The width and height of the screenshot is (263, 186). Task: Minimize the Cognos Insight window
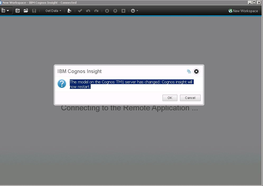pos(250,3)
